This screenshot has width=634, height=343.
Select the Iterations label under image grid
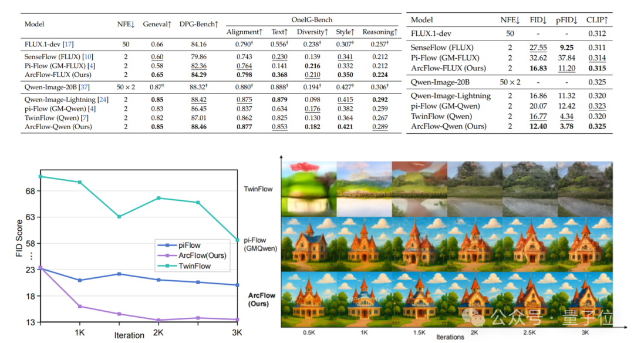point(450,337)
